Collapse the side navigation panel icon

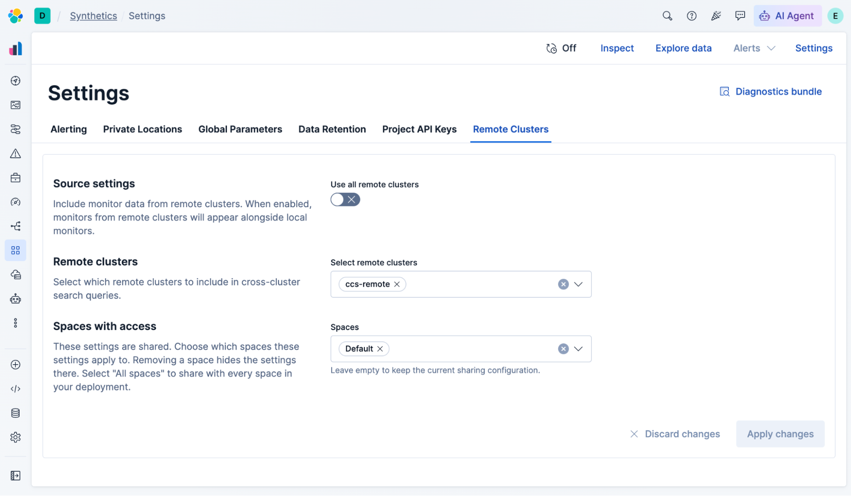(15, 476)
